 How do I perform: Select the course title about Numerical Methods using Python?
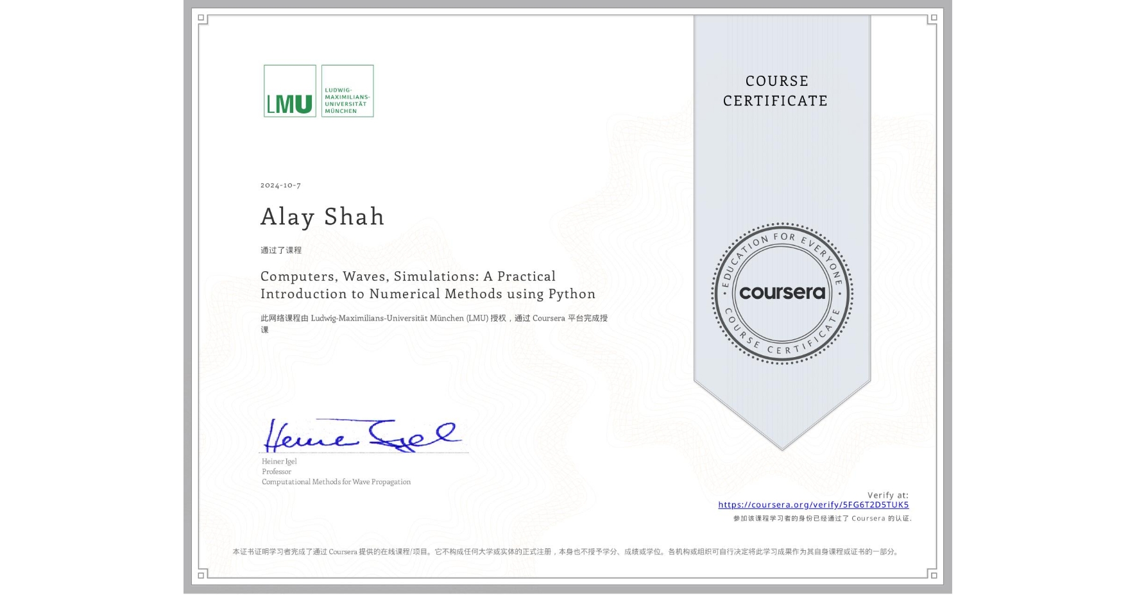click(427, 285)
